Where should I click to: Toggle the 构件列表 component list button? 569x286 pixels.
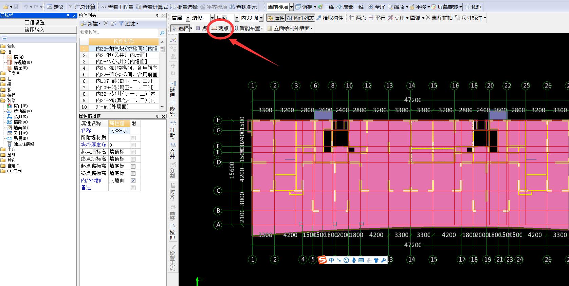point(300,18)
